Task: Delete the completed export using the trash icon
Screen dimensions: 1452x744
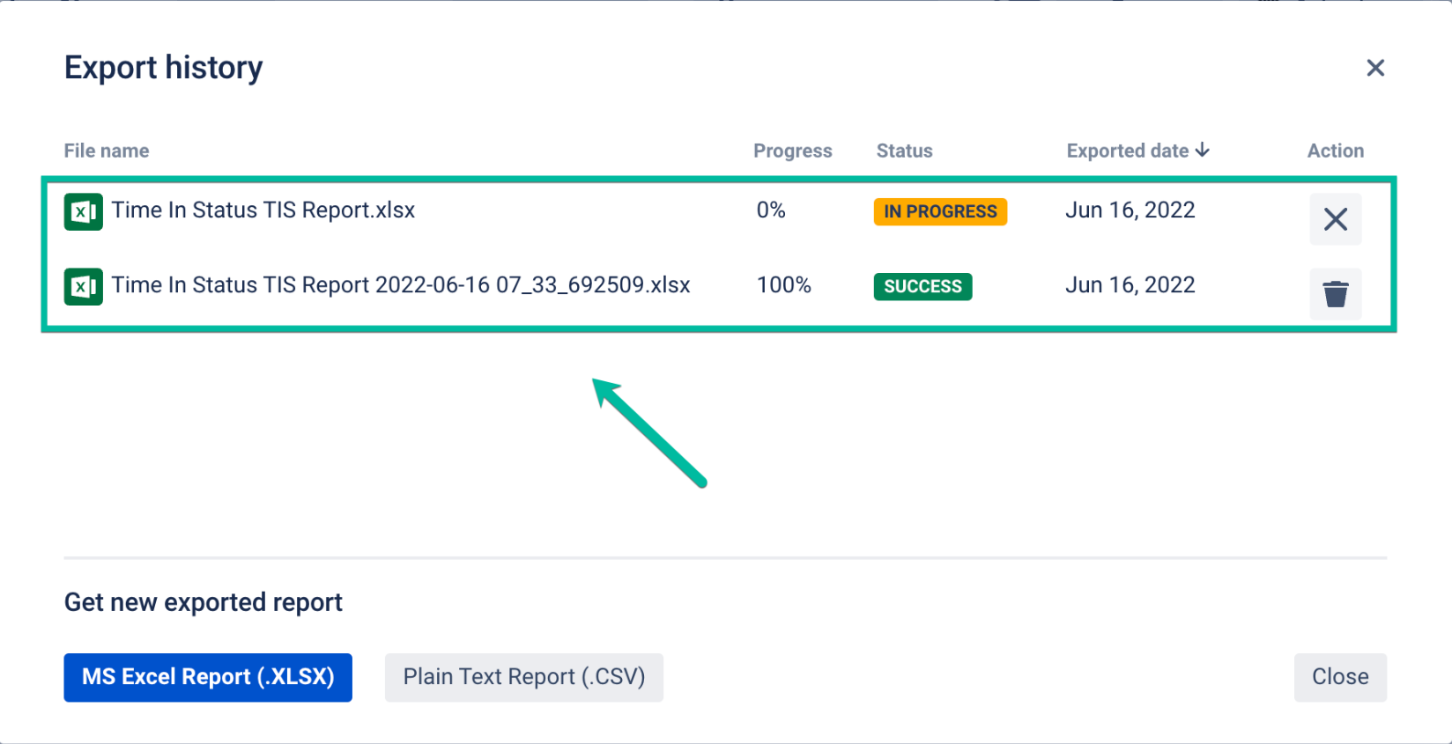Action: click(x=1336, y=295)
